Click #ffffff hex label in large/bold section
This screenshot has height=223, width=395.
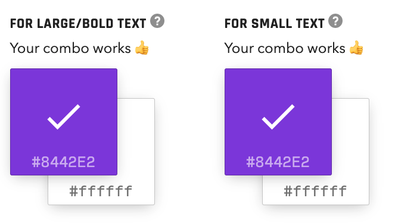coord(101,191)
